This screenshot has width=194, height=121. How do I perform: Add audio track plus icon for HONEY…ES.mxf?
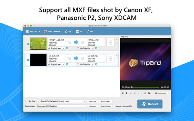pos(67,48)
